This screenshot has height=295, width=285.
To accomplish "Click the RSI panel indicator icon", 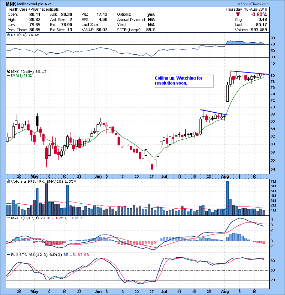I will point(8,35).
